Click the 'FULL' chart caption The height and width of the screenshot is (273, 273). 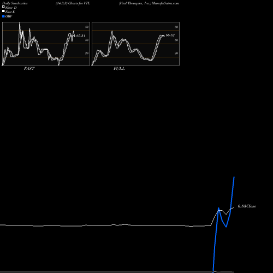click(119, 69)
